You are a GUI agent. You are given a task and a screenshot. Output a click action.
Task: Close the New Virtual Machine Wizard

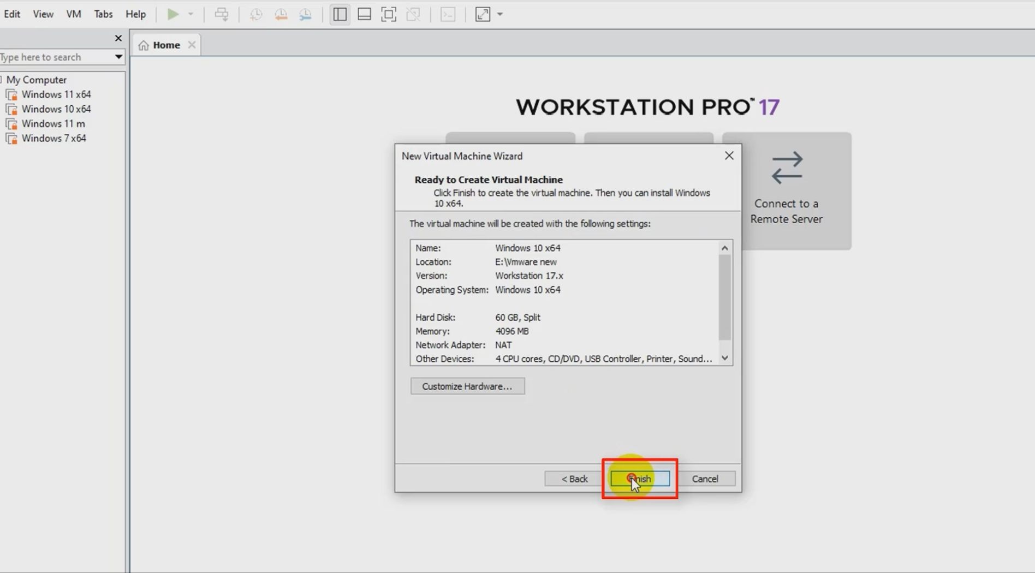[729, 156]
